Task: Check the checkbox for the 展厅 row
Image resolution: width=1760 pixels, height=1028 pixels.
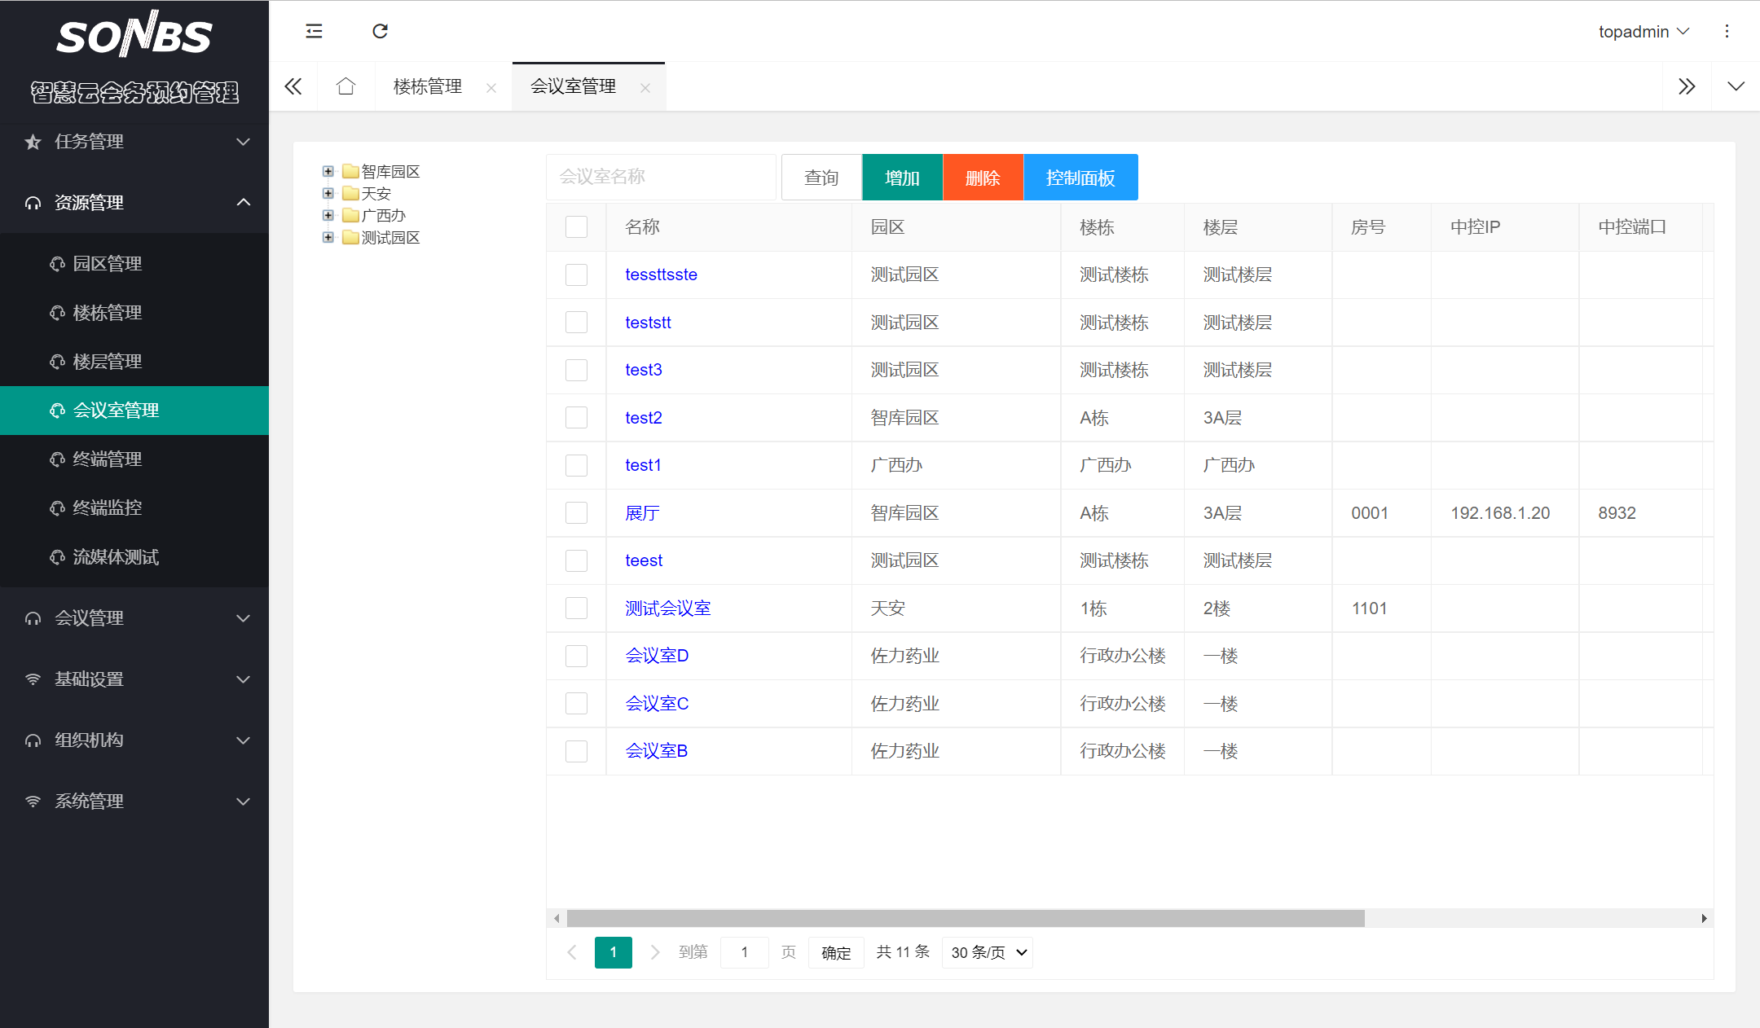Action: tap(576, 512)
